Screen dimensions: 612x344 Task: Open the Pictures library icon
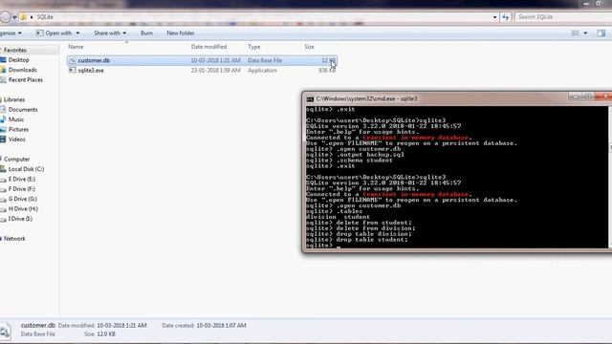pos(3,130)
